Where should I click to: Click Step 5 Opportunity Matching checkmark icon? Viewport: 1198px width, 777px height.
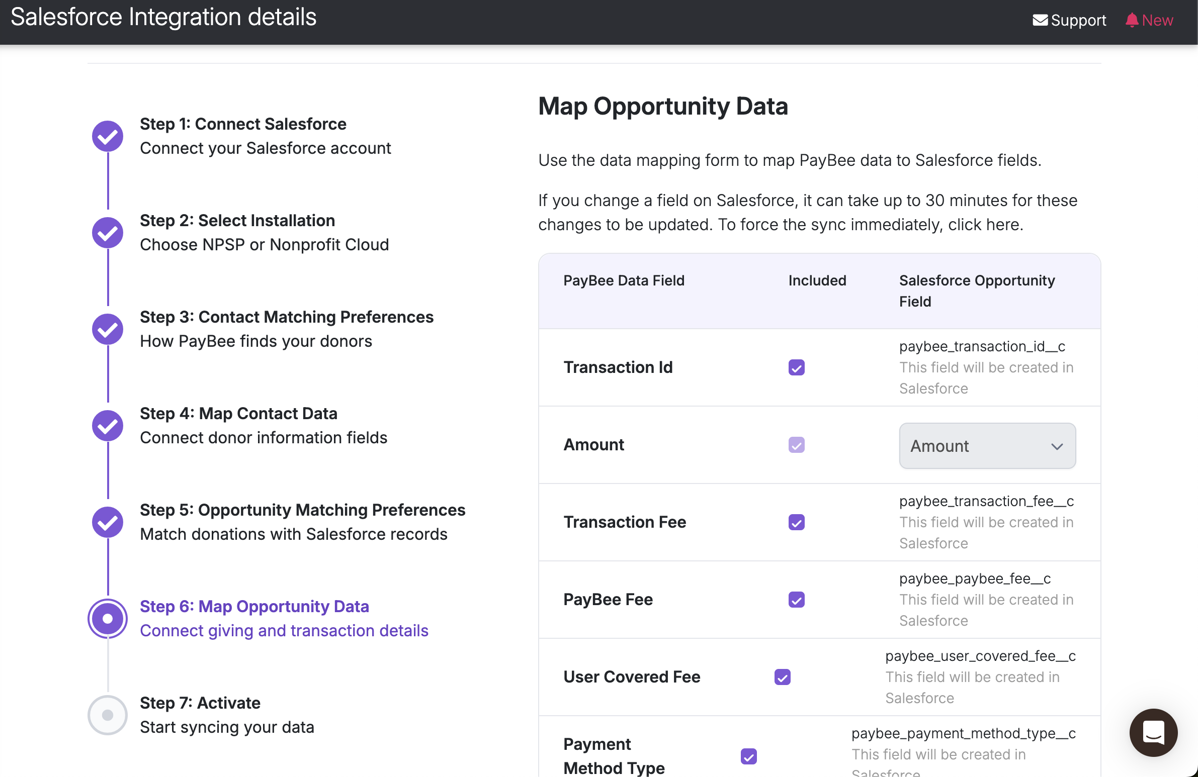pyautogui.click(x=107, y=523)
